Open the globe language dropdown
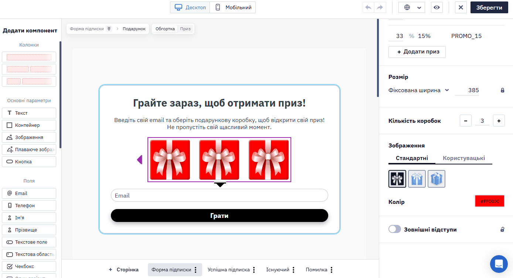 (412, 7)
